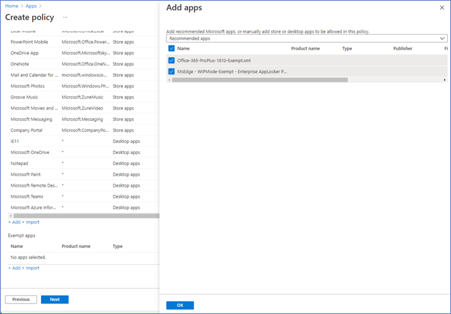Click the No apps selected text
451x314 pixels.
(x=28, y=257)
